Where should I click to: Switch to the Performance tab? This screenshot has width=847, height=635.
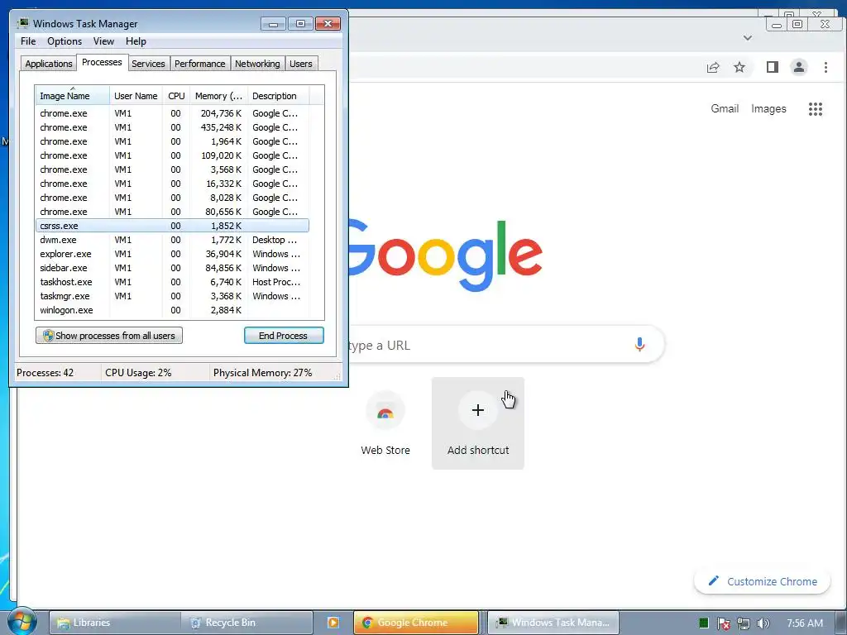point(200,64)
